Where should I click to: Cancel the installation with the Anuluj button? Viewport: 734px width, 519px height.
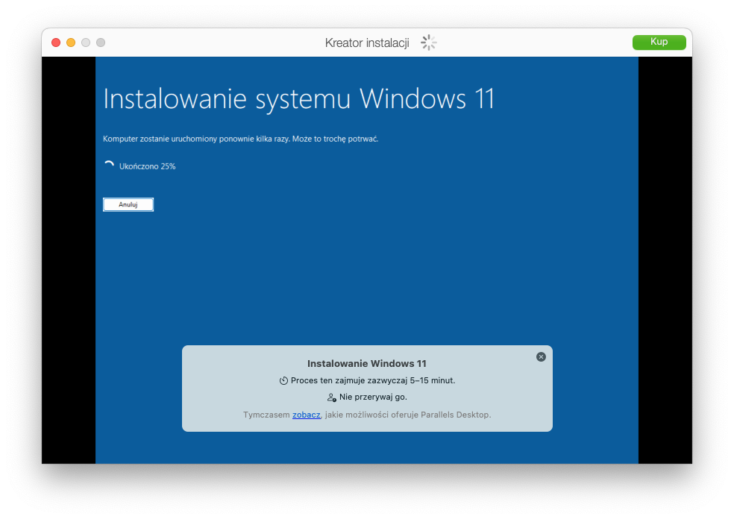pos(128,204)
